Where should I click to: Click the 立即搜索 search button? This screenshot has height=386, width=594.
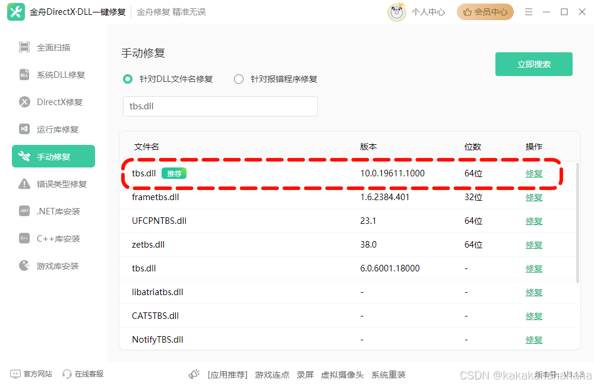click(533, 64)
